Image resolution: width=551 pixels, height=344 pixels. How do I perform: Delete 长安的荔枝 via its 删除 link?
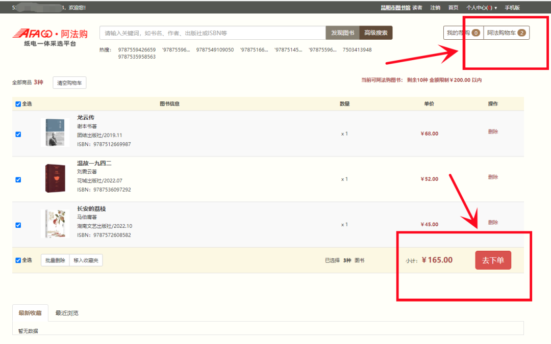tap(493, 223)
